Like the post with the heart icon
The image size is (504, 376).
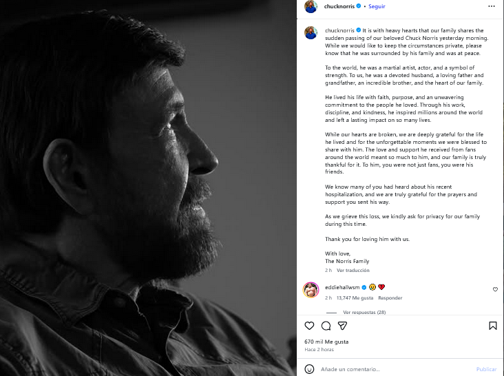pos(309,326)
